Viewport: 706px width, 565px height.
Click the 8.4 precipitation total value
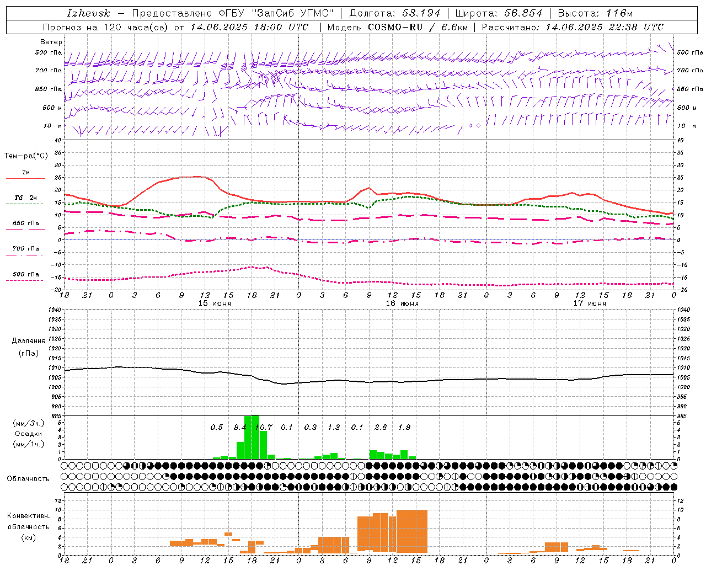pos(240,427)
